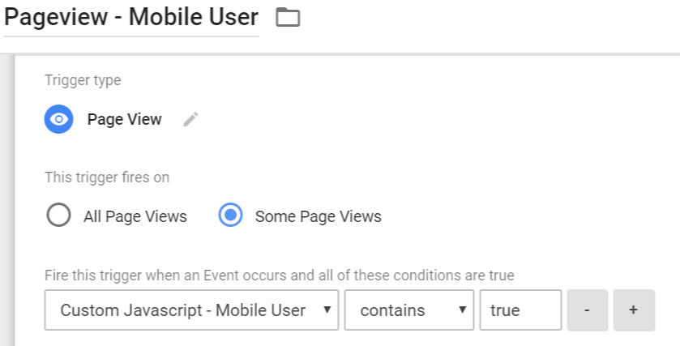This screenshot has width=680, height=346.
Task: Click the "Pageview - Mobile User" trigger name field
Action: pyautogui.click(x=131, y=17)
